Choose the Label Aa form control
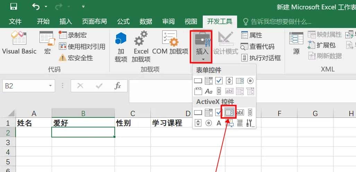Viewport: 356px width, 172px height. [x=208, y=91]
